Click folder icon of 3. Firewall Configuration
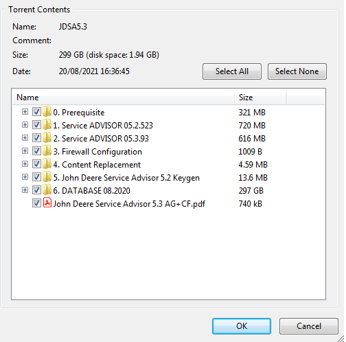This screenshot has width=346, height=342. pyautogui.click(x=47, y=151)
